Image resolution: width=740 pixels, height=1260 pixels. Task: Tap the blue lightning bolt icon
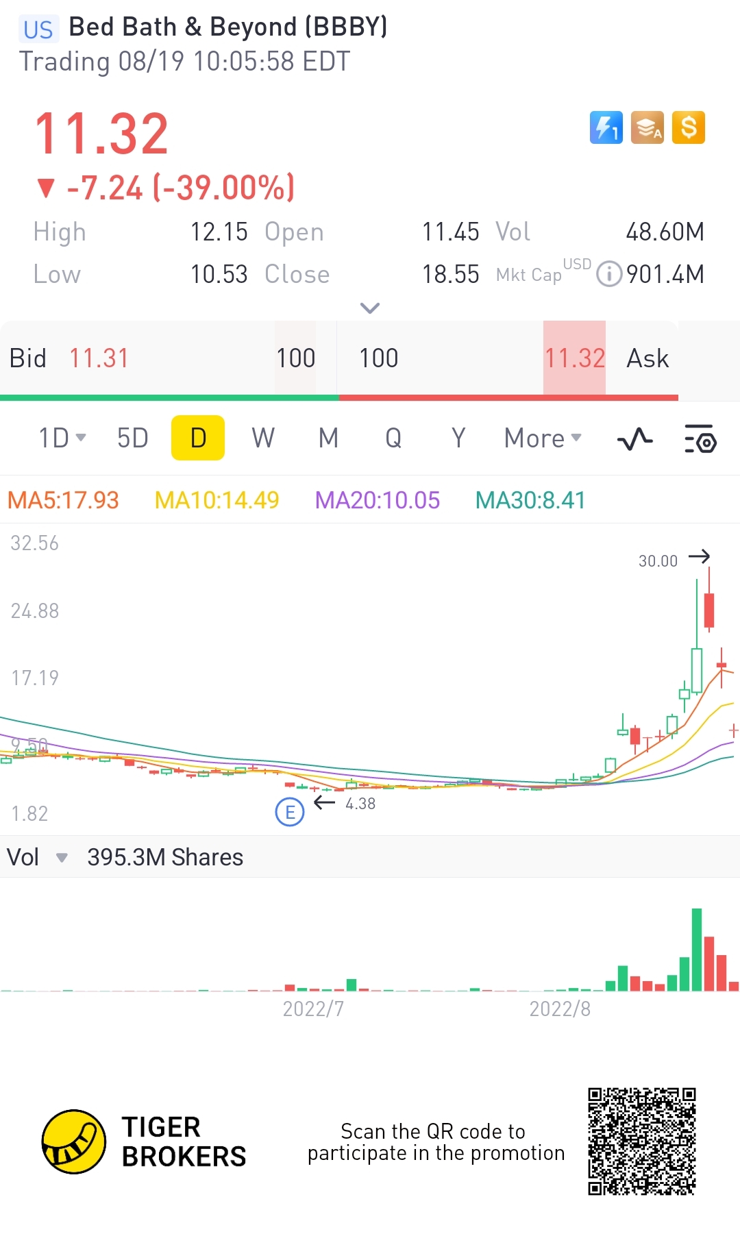pos(606,127)
